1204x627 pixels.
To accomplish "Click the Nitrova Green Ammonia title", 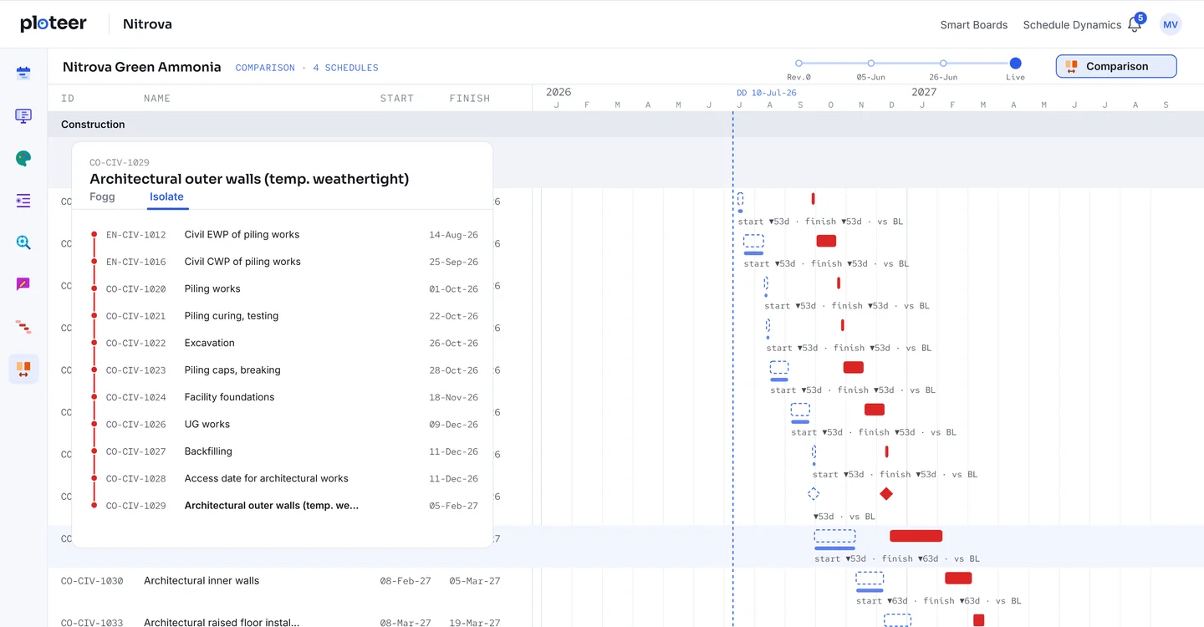I will click(x=142, y=67).
